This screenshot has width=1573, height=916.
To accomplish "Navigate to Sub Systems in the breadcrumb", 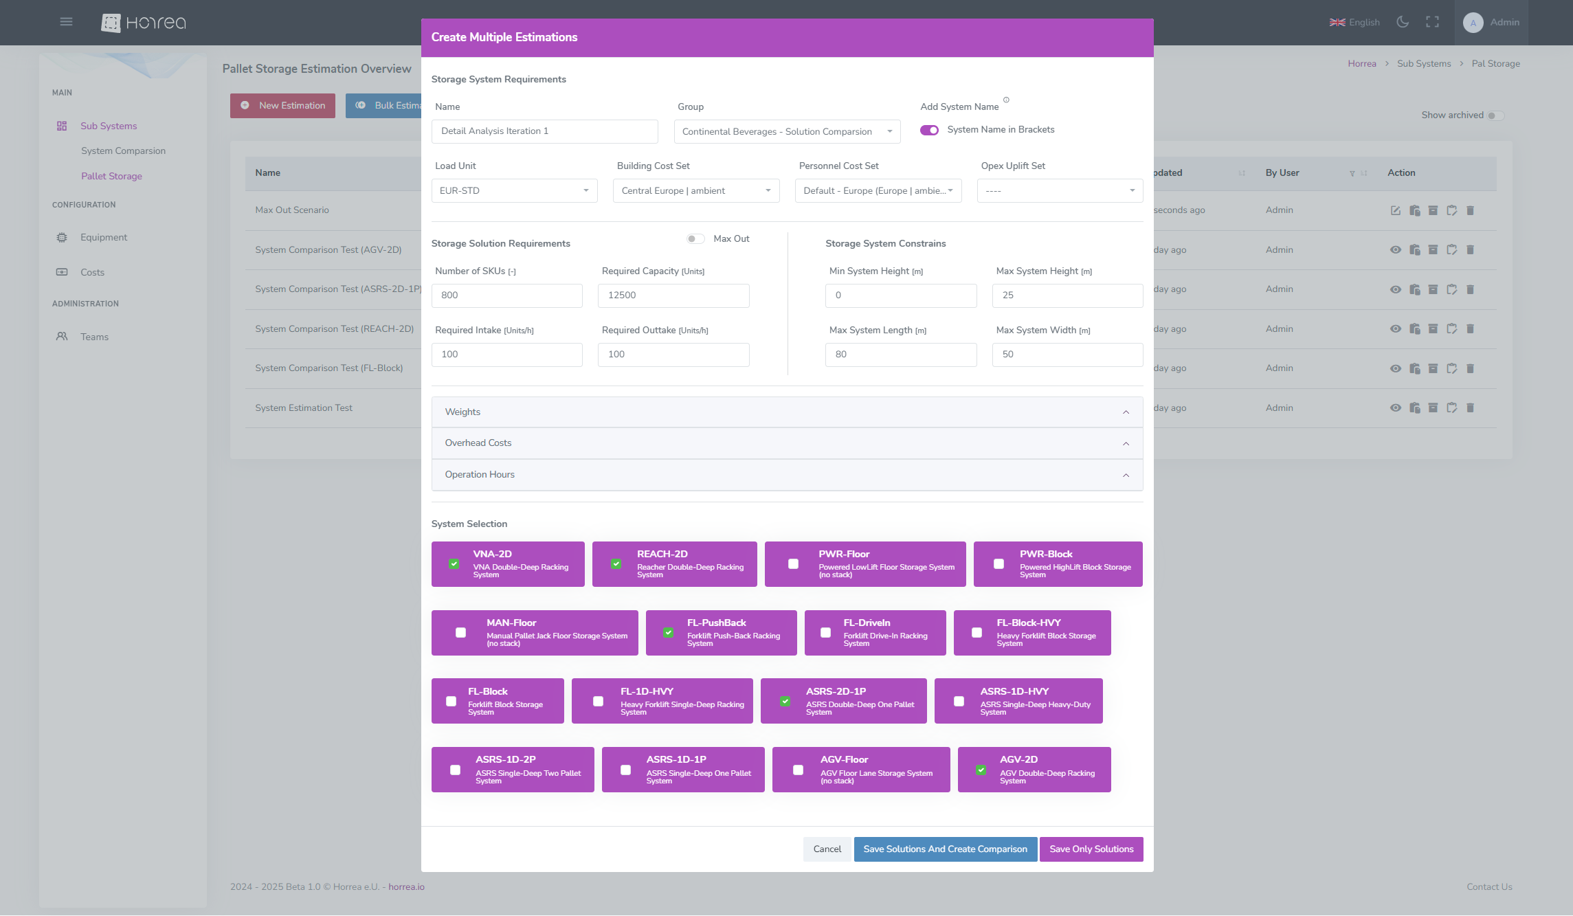I will [1424, 63].
